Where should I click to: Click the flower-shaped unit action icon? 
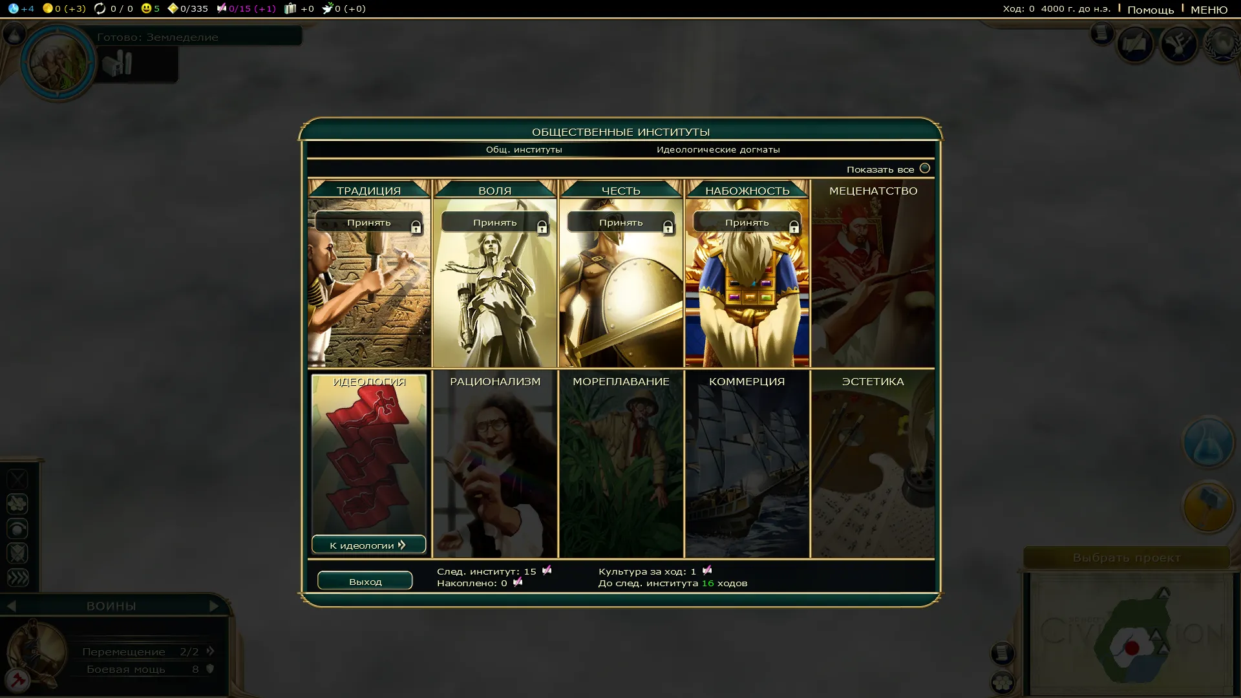coord(17,503)
